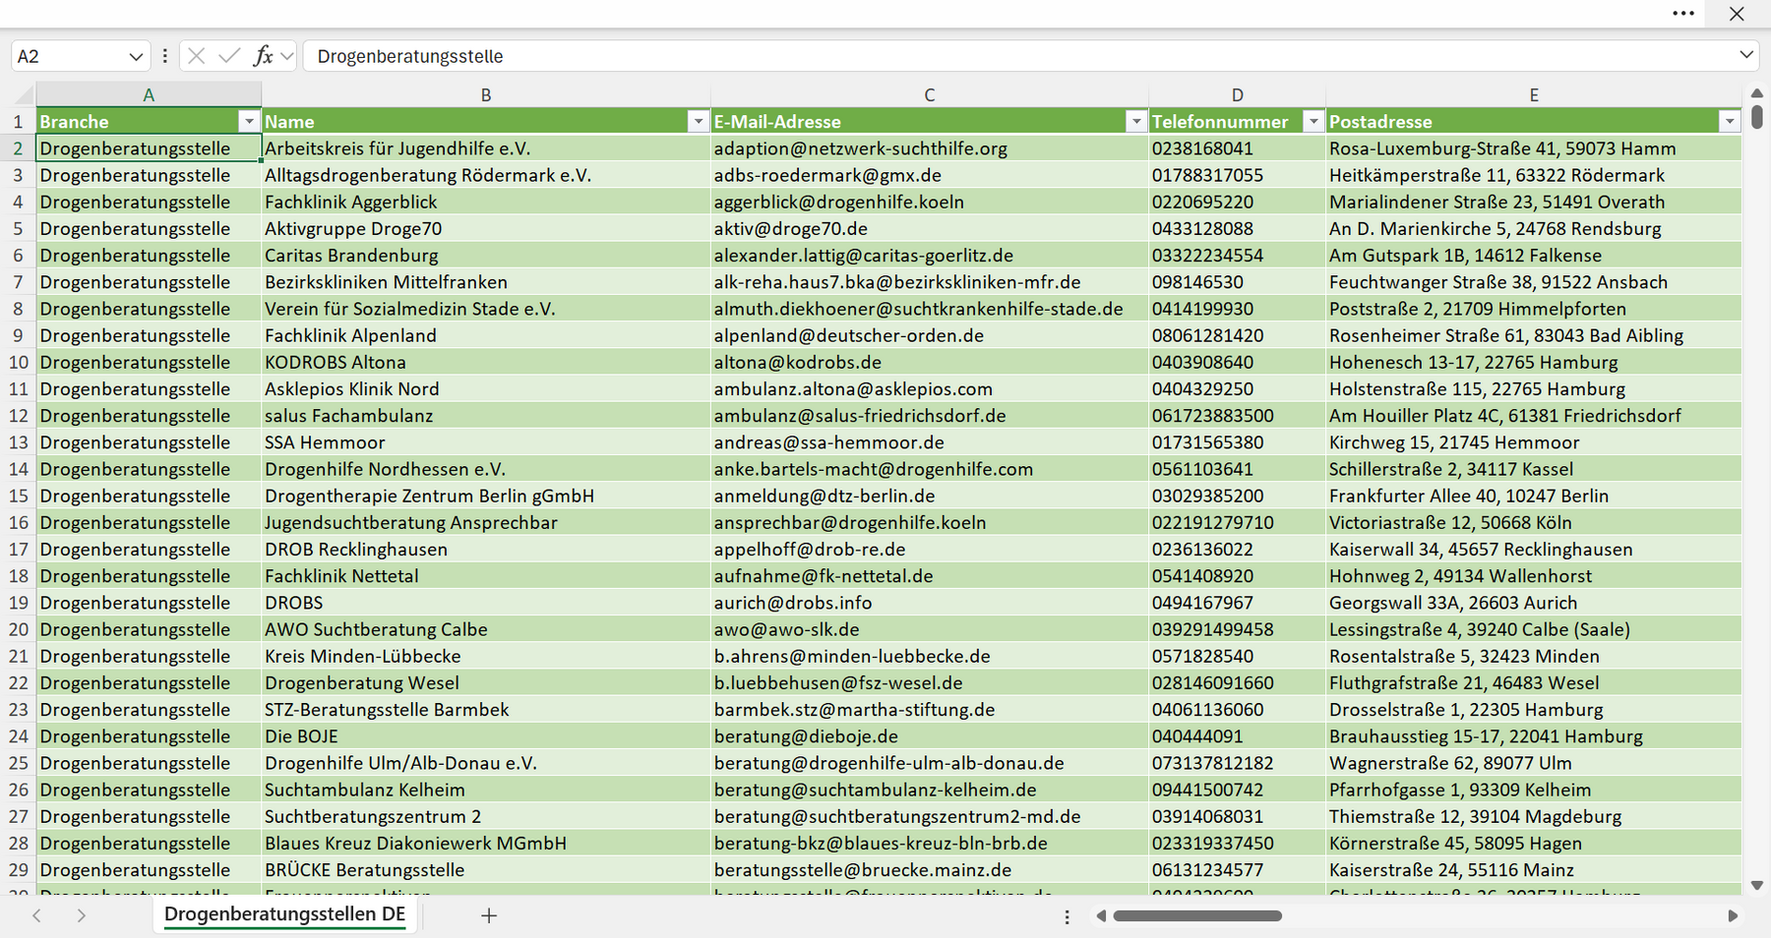Image resolution: width=1771 pixels, height=938 pixels.
Task: Select cell 'Suchtambulanz Kelheim'
Action: click(486, 790)
